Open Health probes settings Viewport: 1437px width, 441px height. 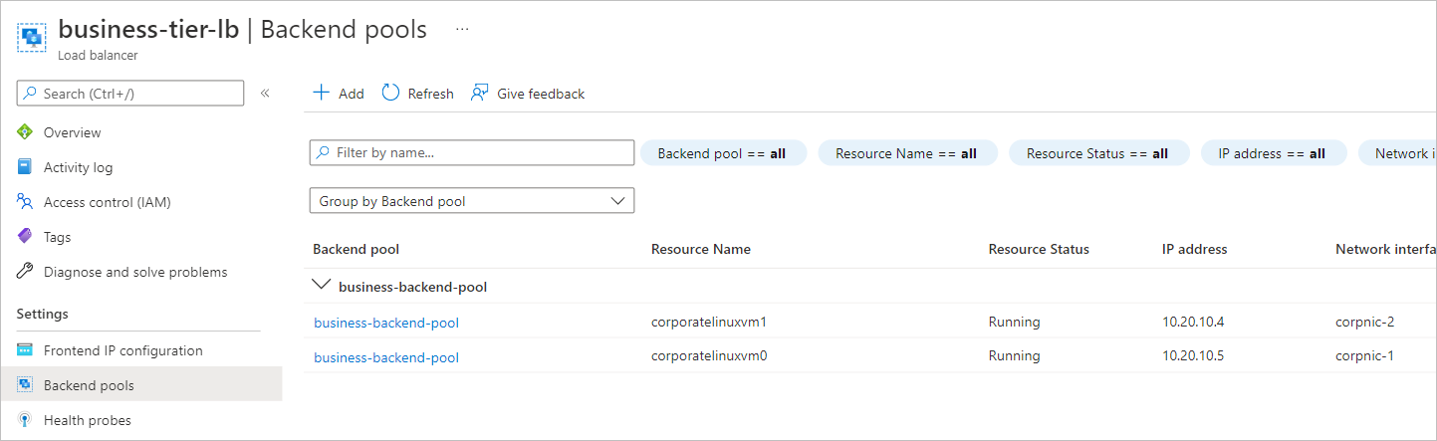87,420
